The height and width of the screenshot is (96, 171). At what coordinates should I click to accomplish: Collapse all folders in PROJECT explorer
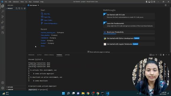tap(25, 8)
